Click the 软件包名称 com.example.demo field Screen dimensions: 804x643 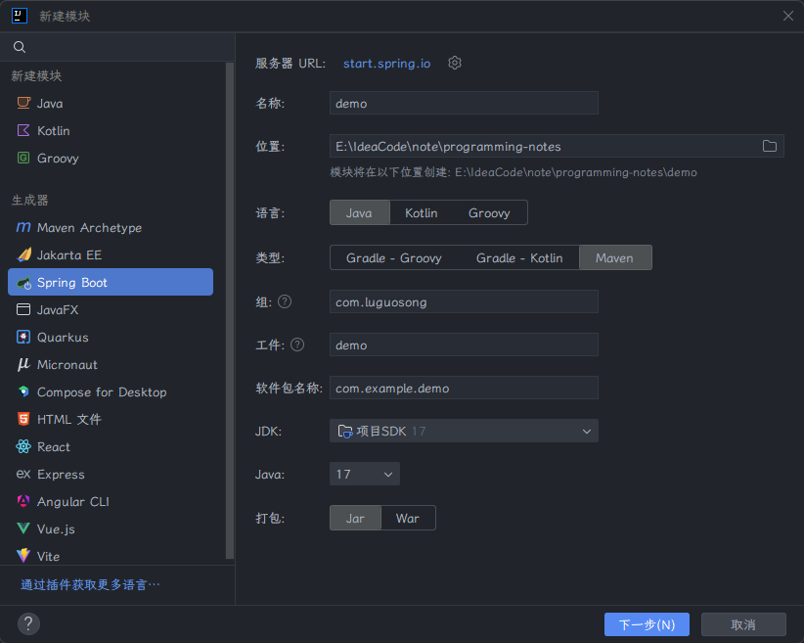click(x=464, y=388)
